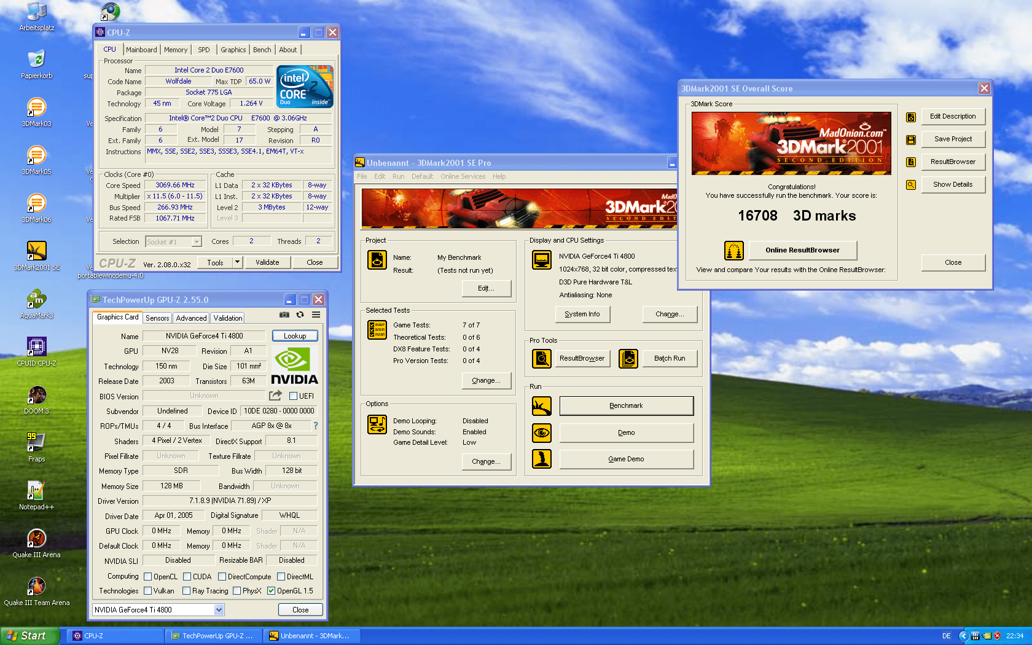Open the Socket #1 selection dropdown in CPU-Z
Screen dimensions: 1032x645
174,242
